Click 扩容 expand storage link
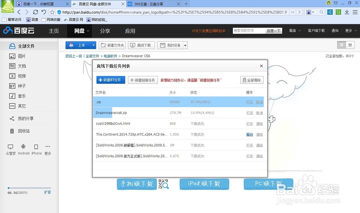 [x=48, y=193]
